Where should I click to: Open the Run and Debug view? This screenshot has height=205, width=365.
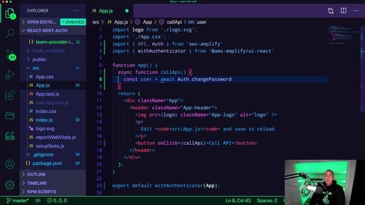10,75
